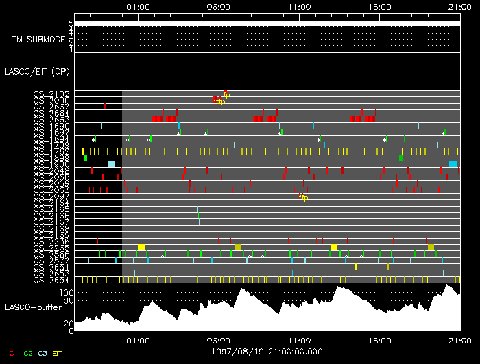The height and width of the screenshot is (364, 480).
Task: Click the 16:00 tick label on bottom axis
Action: coord(379,339)
